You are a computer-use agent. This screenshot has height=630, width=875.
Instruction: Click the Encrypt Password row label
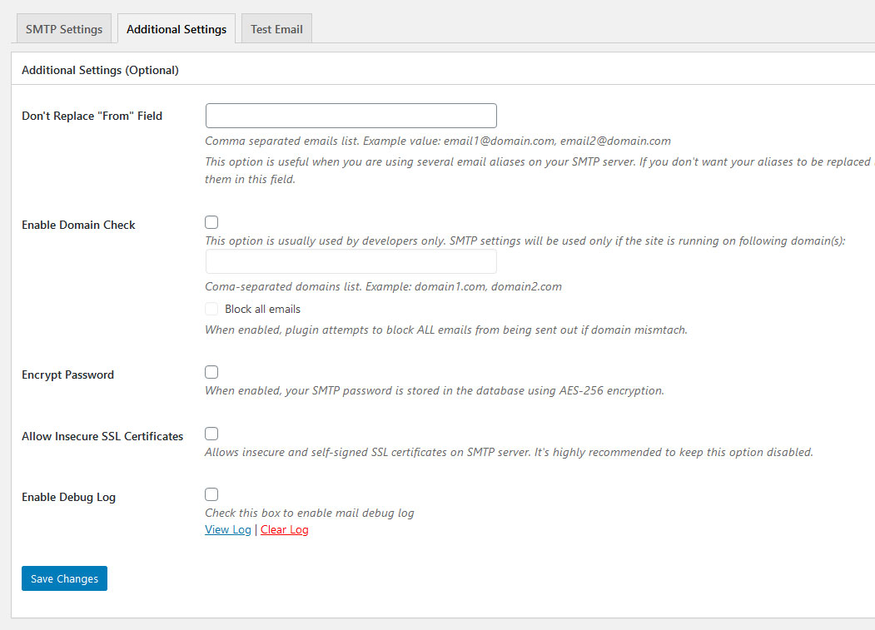[x=67, y=375]
